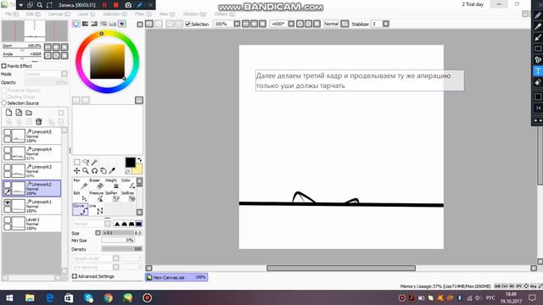The height and width of the screenshot is (305, 543).
Task: Select the Curve tool
Action: coord(80,209)
